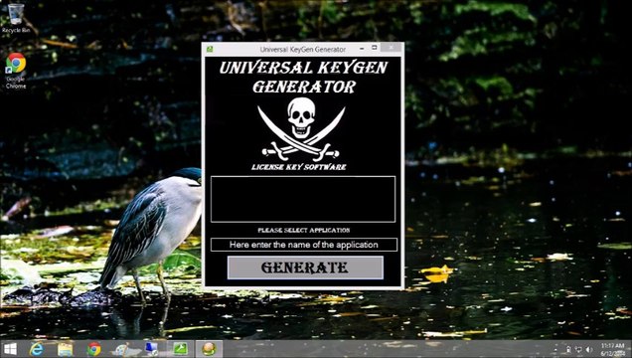632x358 pixels.
Task: Open the Recycle Bin desktop icon
Action: tap(16, 18)
